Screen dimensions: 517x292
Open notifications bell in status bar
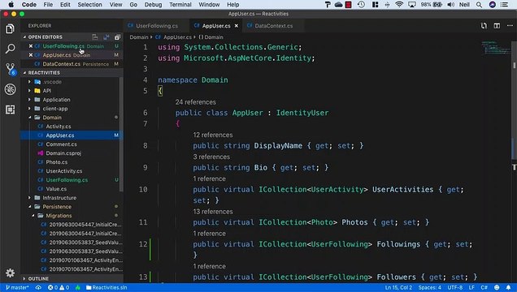508,287
